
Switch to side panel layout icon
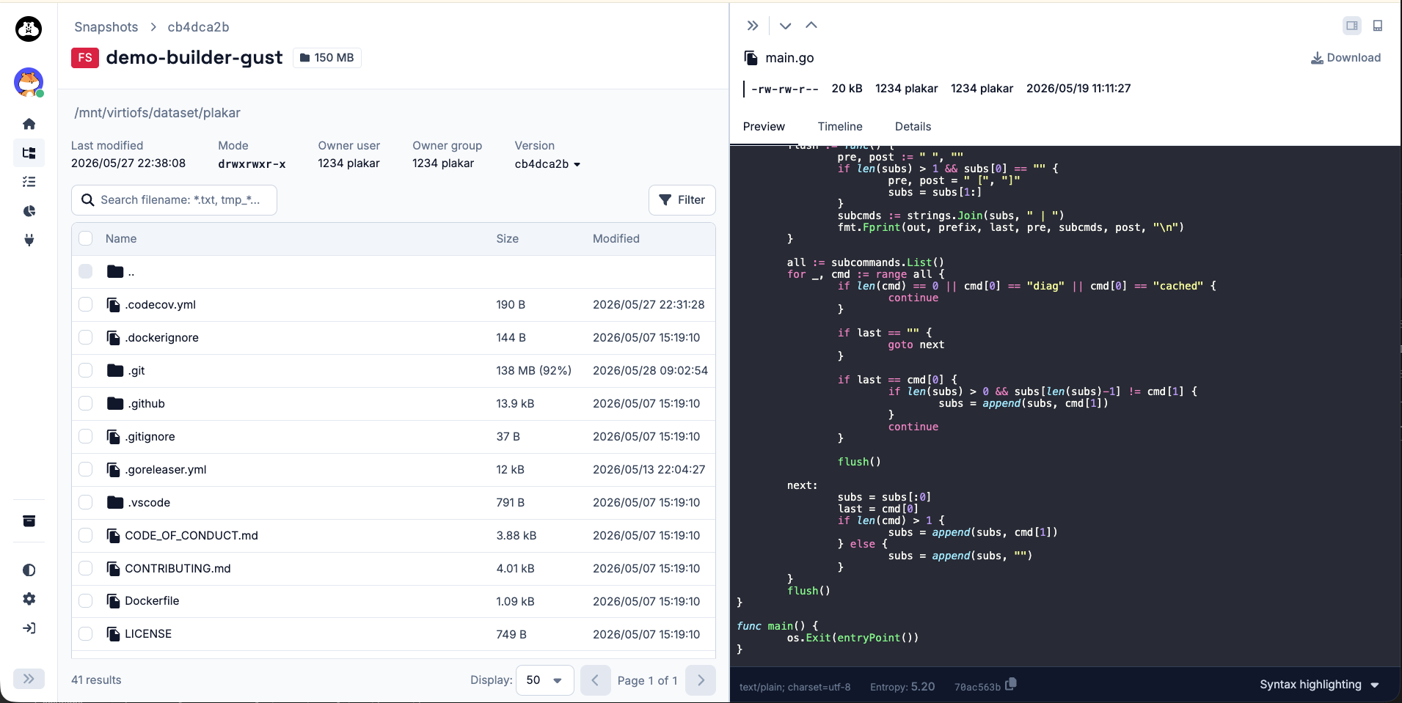click(x=1352, y=26)
